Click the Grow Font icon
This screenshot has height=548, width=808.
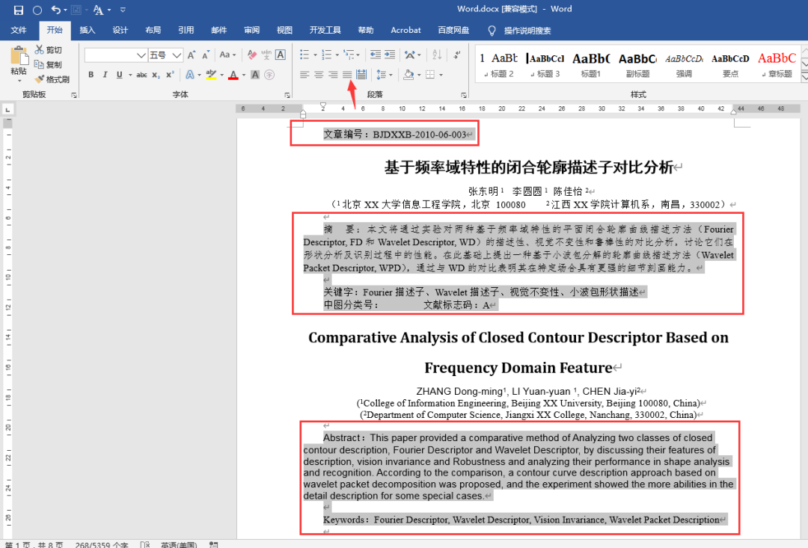click(192, 55)
